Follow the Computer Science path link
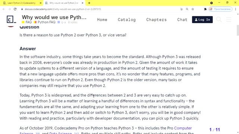The image size is (239, 134). coord(183,128)
